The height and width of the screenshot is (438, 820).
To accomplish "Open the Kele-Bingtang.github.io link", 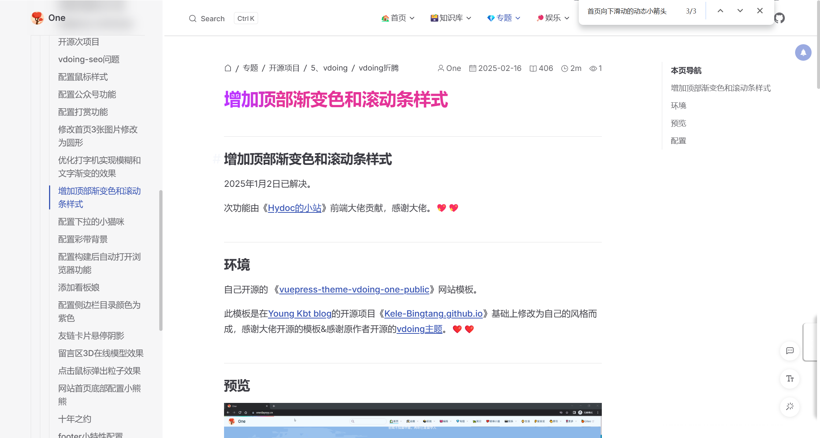I will 433,314.
